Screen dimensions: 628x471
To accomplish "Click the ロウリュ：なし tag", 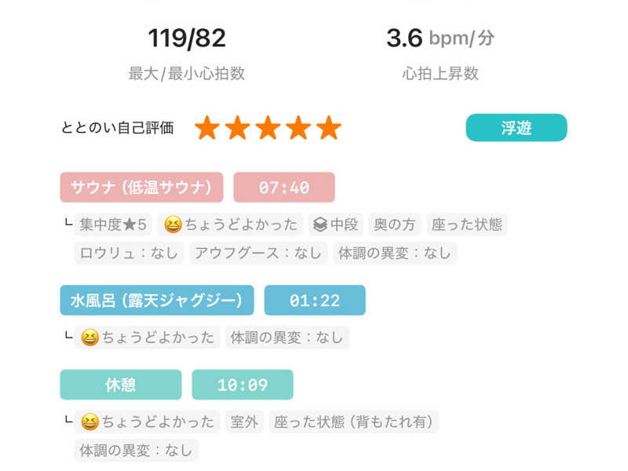I will (129, 253).
